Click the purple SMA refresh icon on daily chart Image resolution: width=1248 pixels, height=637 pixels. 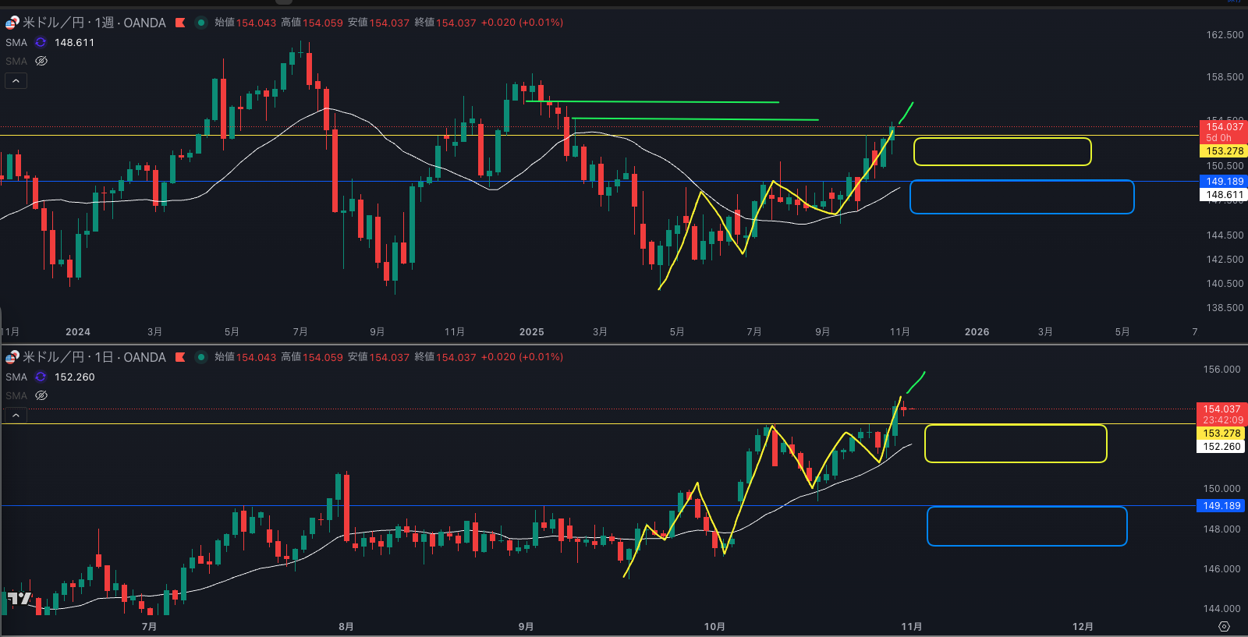41,377
